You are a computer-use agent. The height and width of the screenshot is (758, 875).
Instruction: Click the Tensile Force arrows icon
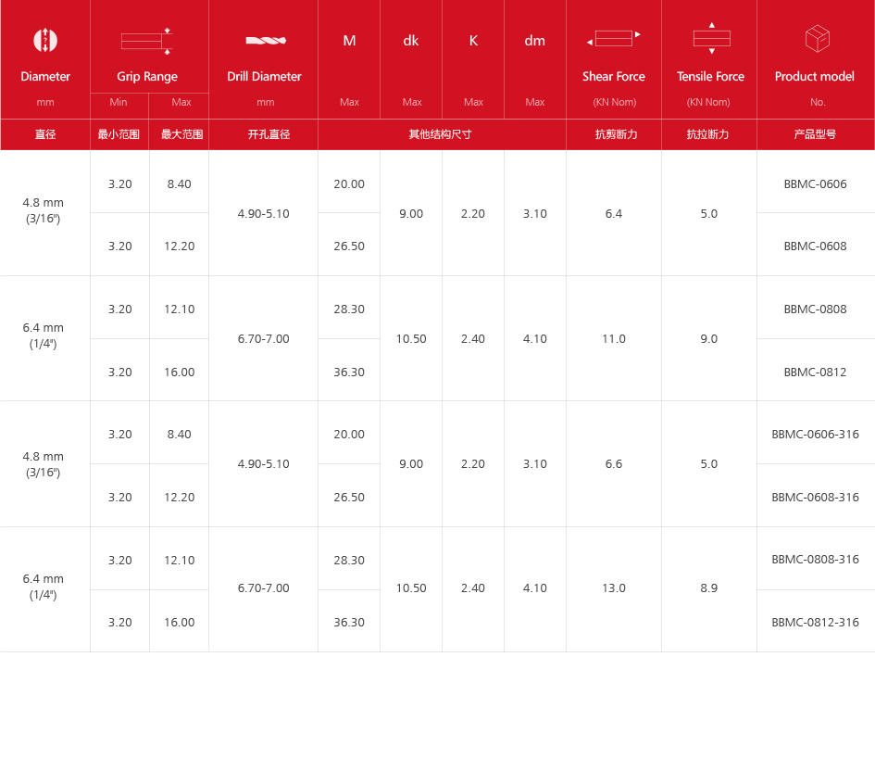pyautogui.click(x=711, y=38)
